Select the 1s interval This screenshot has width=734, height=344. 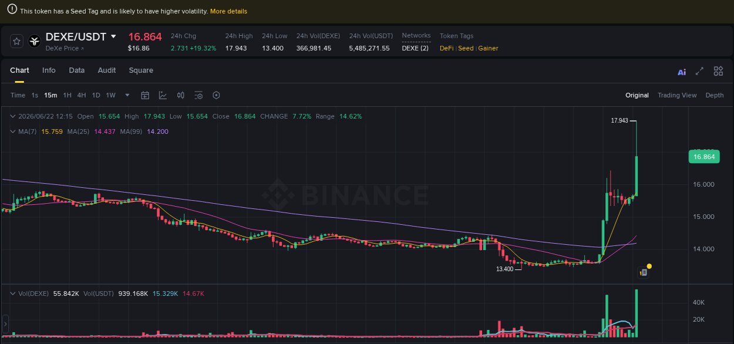click(x=35, y=95)
